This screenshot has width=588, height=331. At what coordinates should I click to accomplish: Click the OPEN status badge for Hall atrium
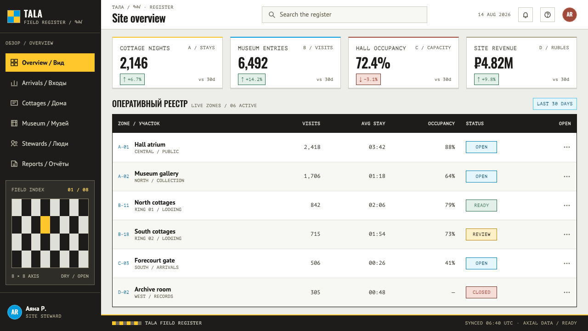point(481,147)
